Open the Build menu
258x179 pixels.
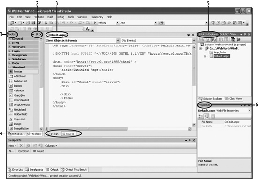50,17
